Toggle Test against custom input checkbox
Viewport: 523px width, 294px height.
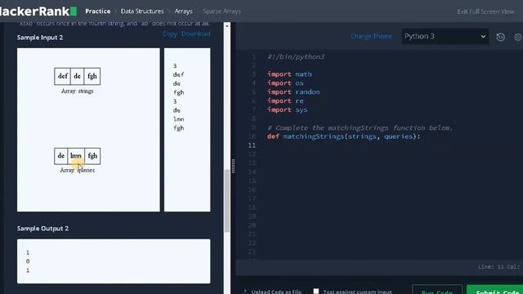(316, 291)
